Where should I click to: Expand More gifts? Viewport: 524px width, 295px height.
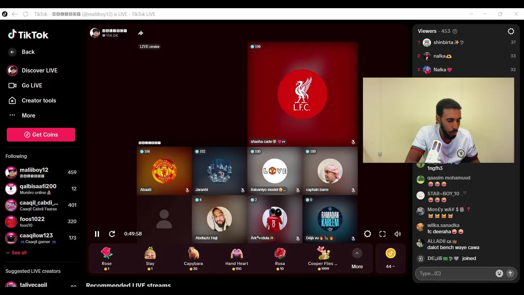(x=357, y=259)
